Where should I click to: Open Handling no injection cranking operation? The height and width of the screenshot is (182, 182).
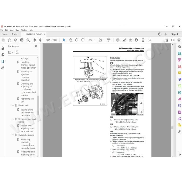[x=27, y=76]
